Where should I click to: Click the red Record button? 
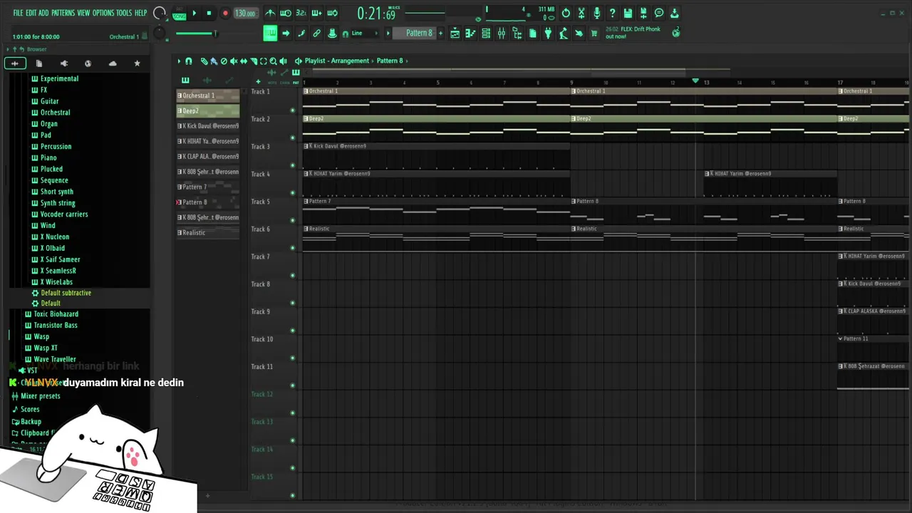tap(225, 13)
